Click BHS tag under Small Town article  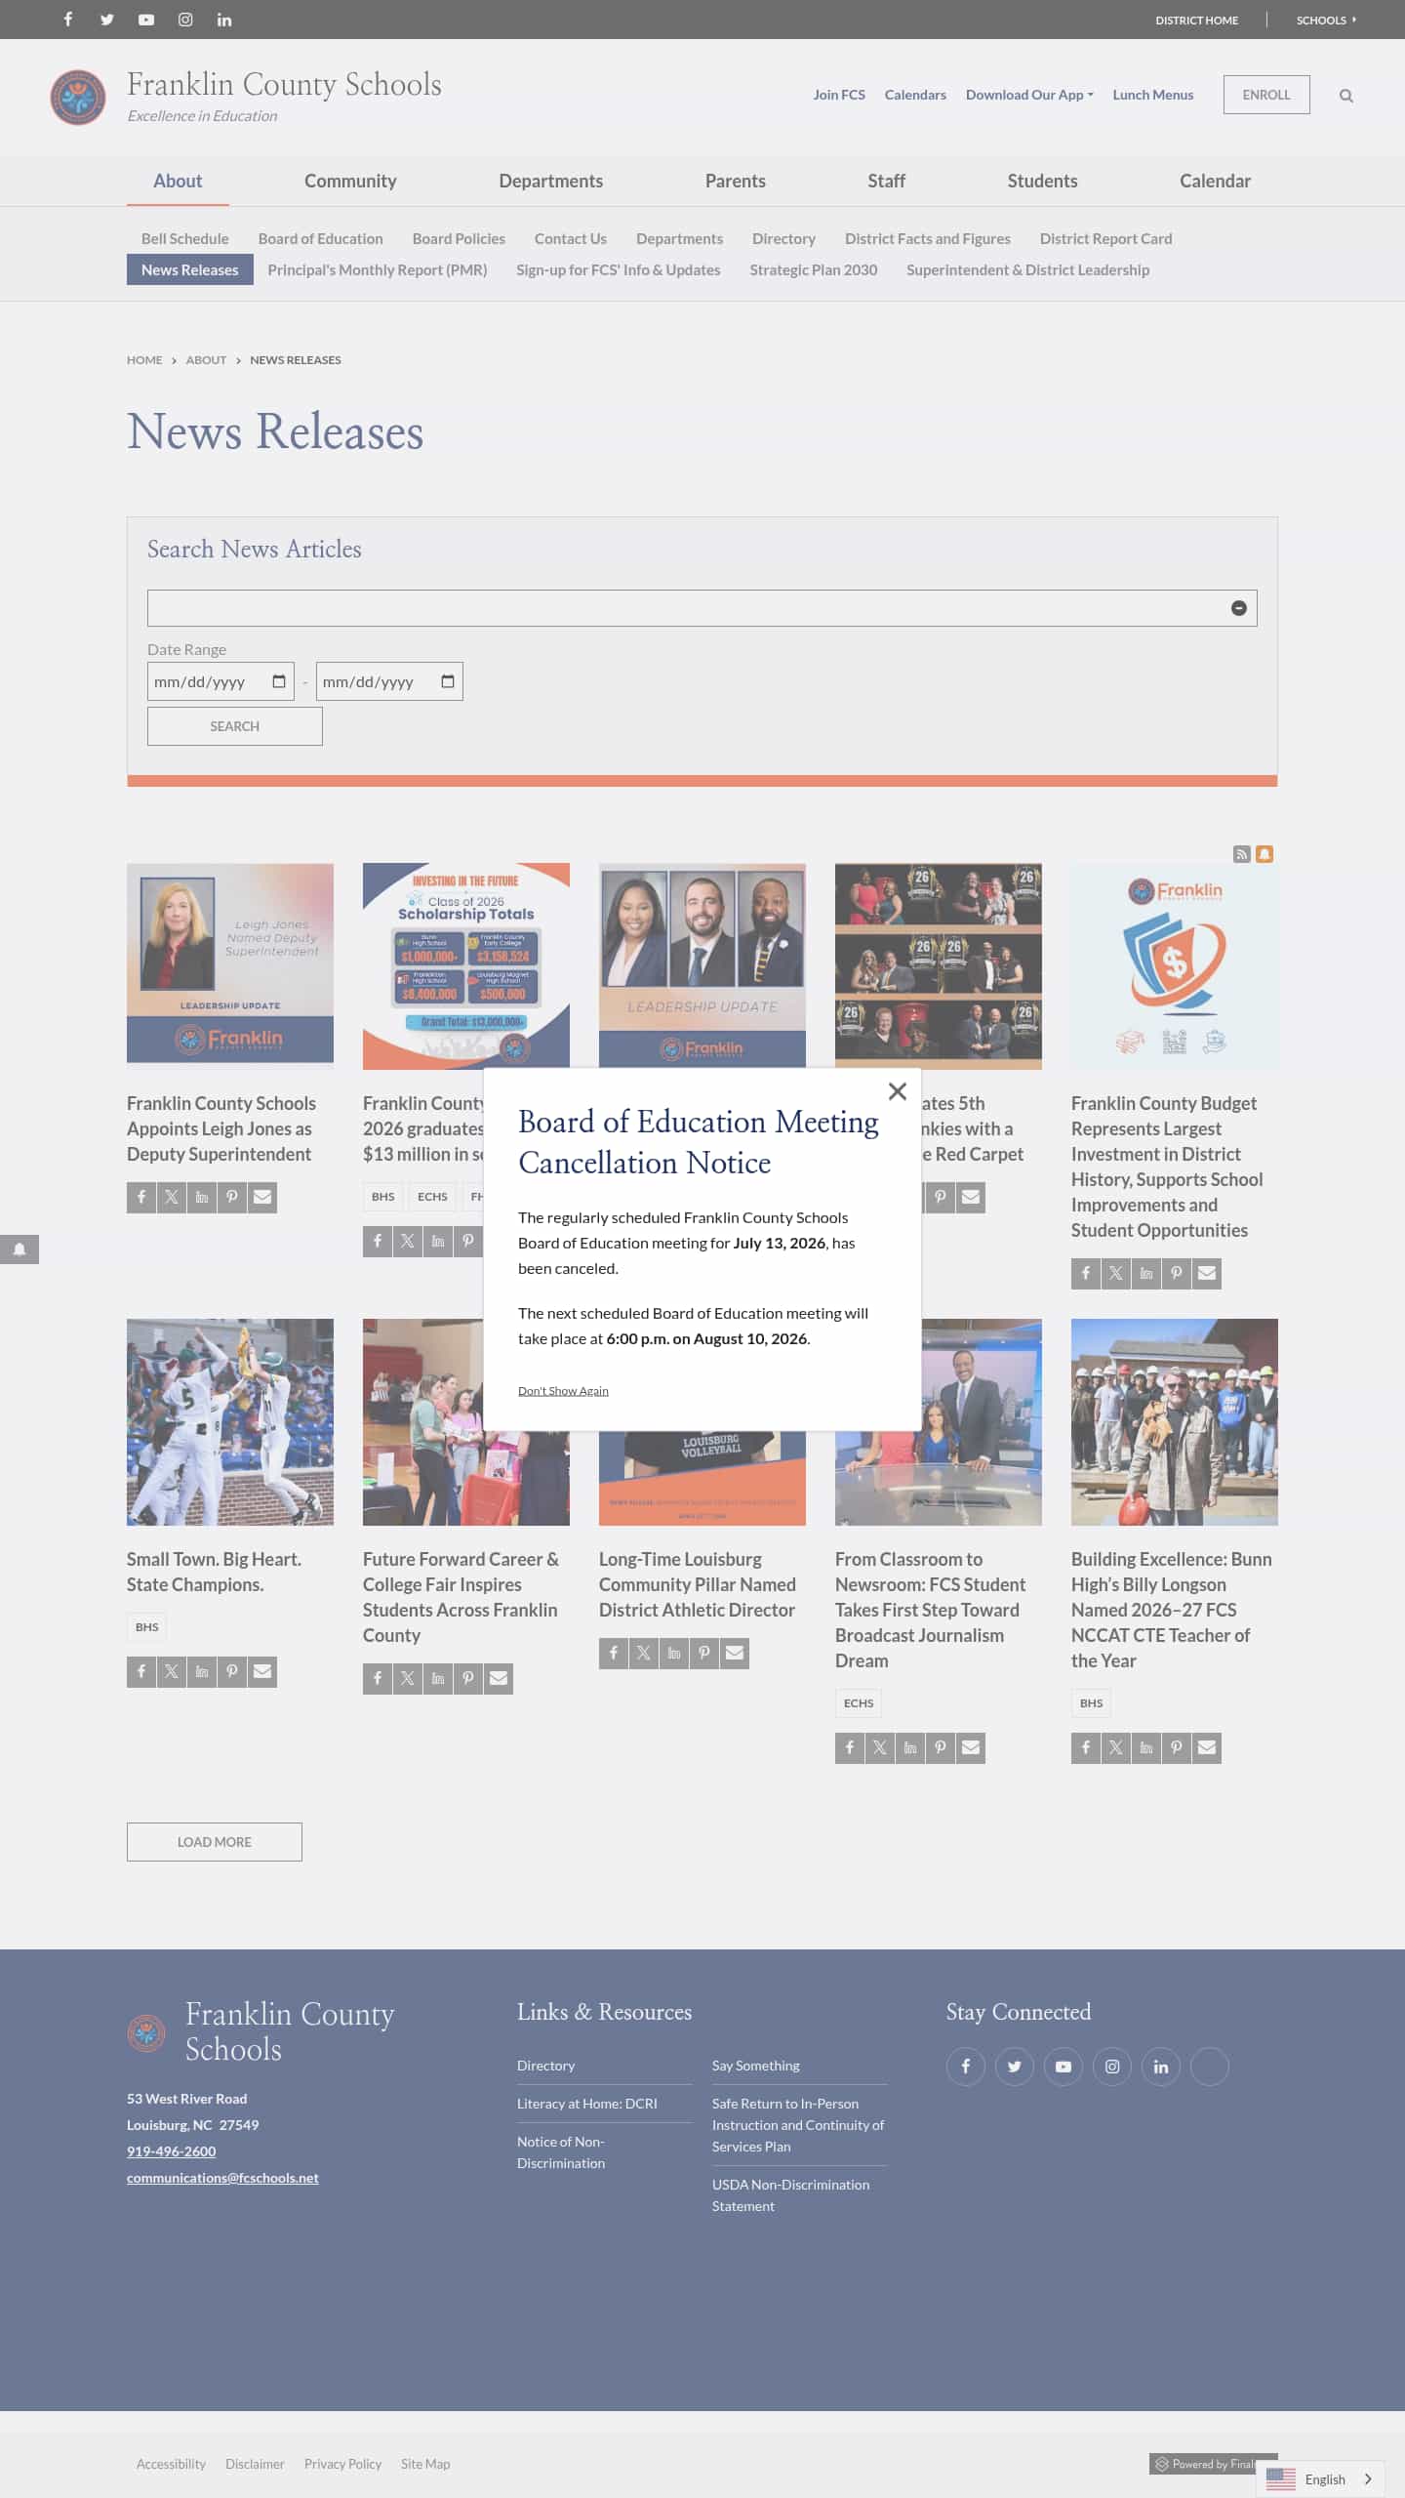pos(147,1627)
